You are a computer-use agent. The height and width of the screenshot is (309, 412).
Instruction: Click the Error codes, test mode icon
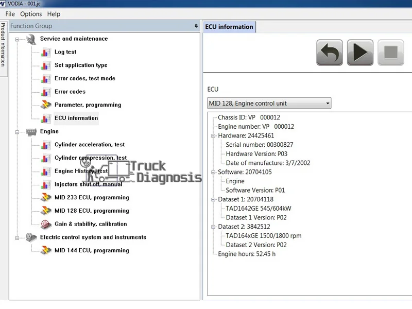click(47, 78)
